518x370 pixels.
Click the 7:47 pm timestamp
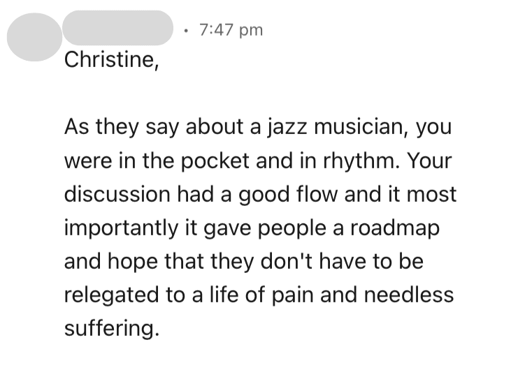(231, 29)
